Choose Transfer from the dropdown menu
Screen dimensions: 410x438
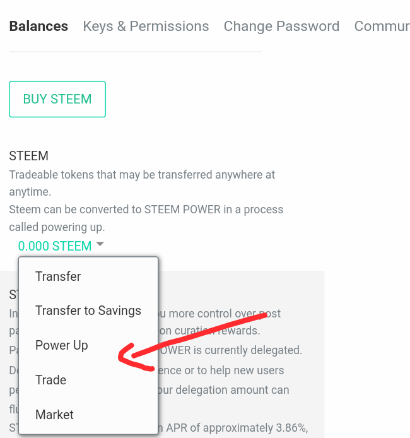(58, 276)
